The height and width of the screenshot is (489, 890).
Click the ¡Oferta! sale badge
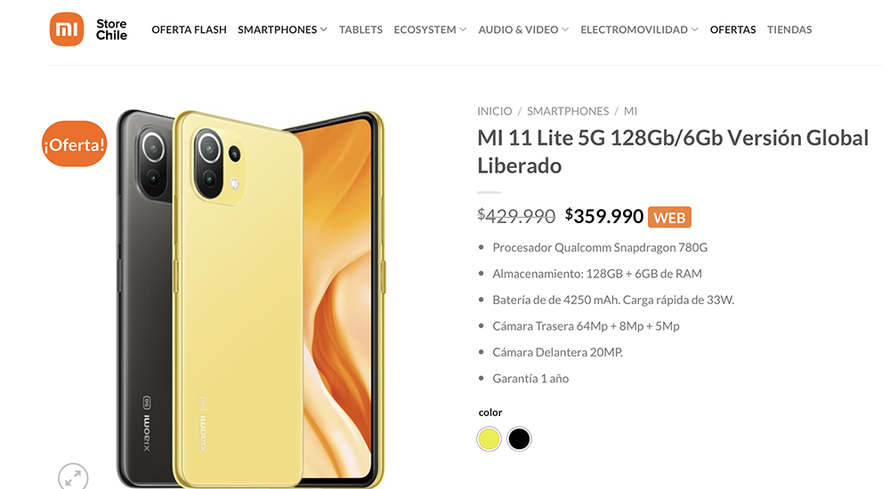75,144
